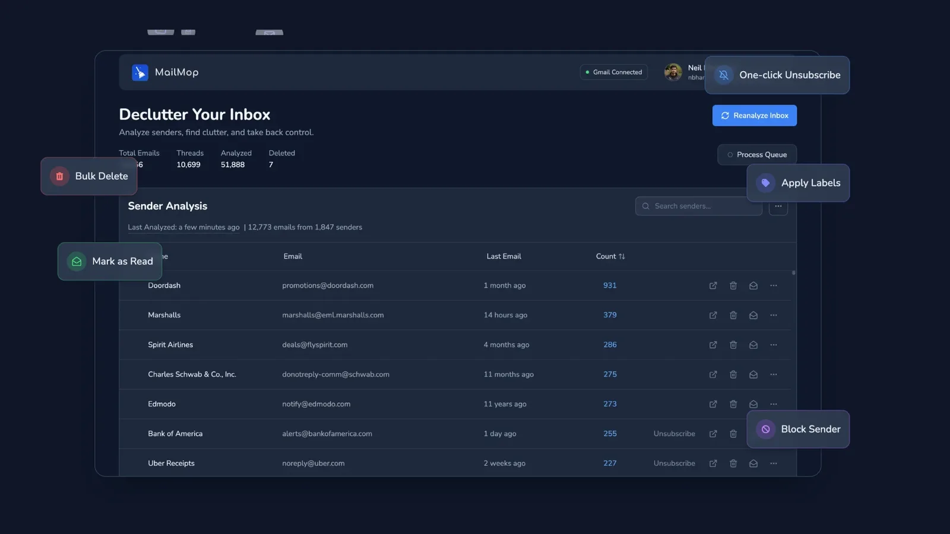950x534 pixels.
Task: Click the Email column header
Action: (293, 256)
